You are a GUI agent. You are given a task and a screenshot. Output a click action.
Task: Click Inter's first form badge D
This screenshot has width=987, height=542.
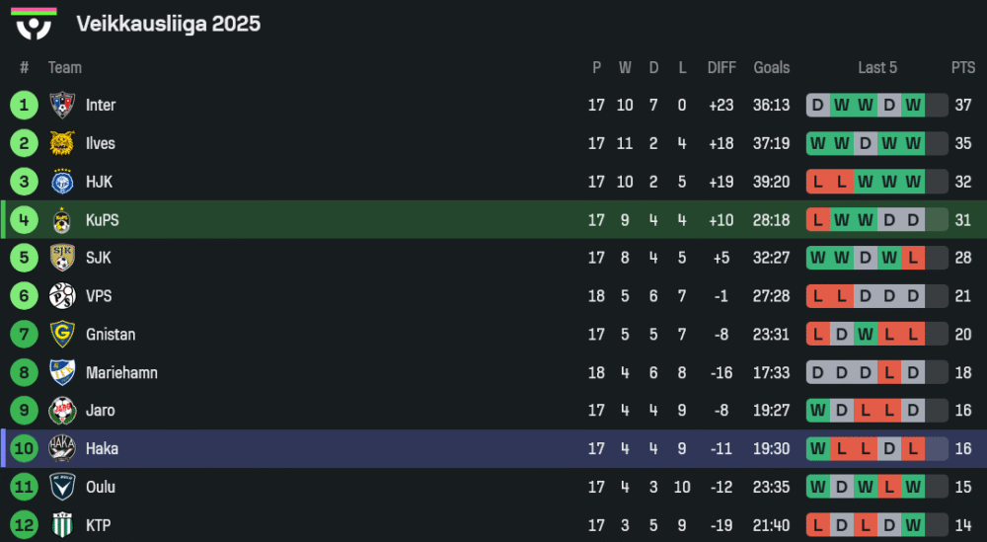[817, 105]
